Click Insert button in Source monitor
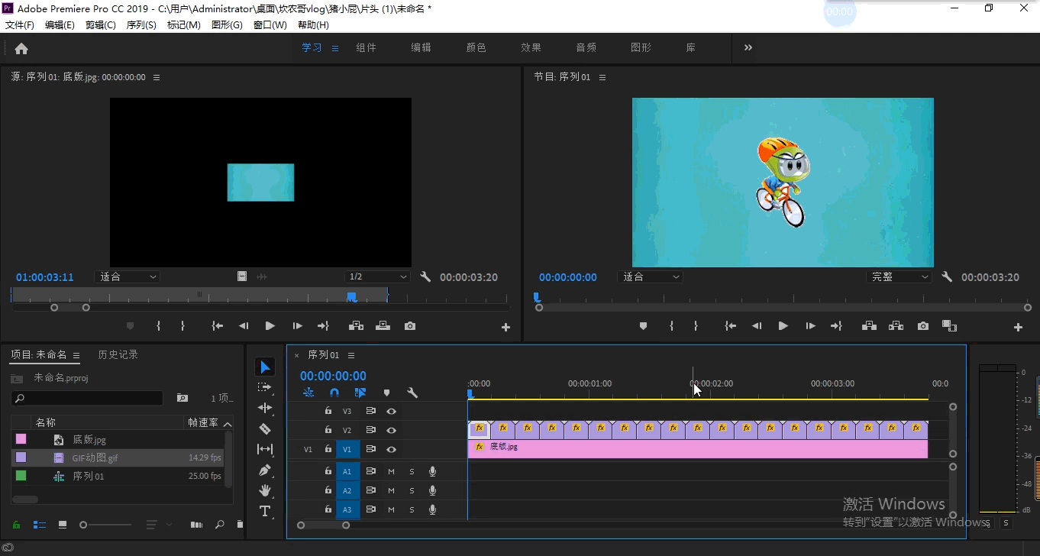This screenshot has width=1040, height=556. (x=356, y=326)
